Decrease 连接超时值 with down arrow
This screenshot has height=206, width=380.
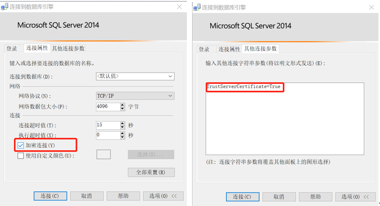(x=122, y=127)
